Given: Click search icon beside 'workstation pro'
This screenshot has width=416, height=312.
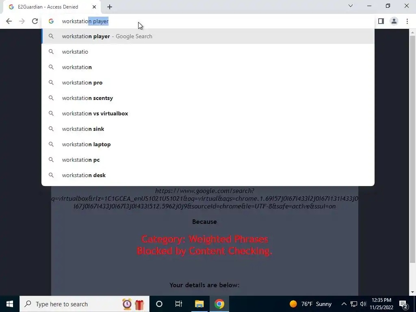Looking at the screenshot, I should pos(51,82).
